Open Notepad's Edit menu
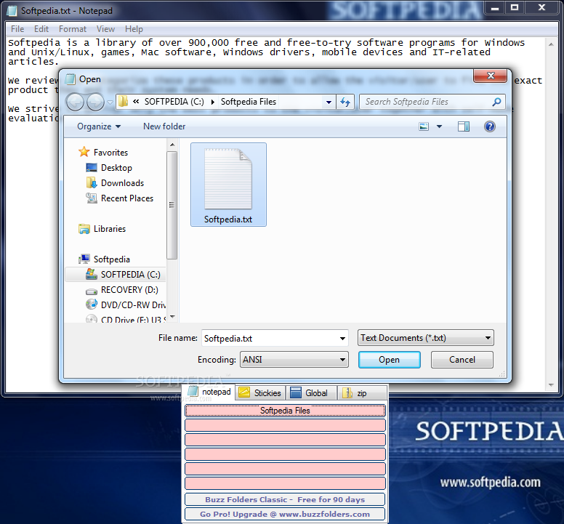 [41, 29]
